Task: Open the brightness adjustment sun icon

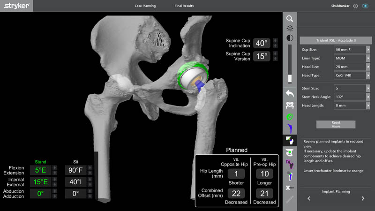Action: (290, 28)
